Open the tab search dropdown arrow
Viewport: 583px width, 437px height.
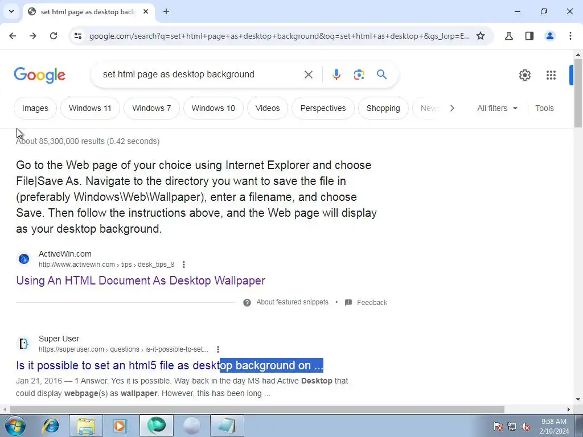[11, 11]
